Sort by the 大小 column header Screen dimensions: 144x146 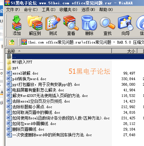point(125,51)
